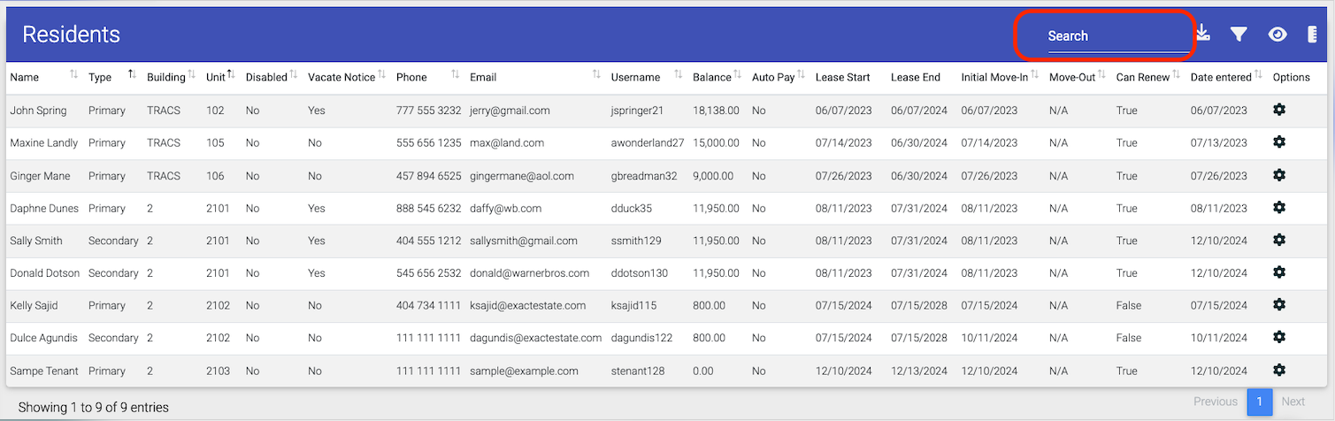Sort by Vacate Notice column
Image resolution: width=1335 pixels, height=421 pixels.
point(341,77)
